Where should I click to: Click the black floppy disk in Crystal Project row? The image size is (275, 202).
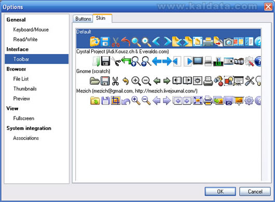[x=105, y=61]
